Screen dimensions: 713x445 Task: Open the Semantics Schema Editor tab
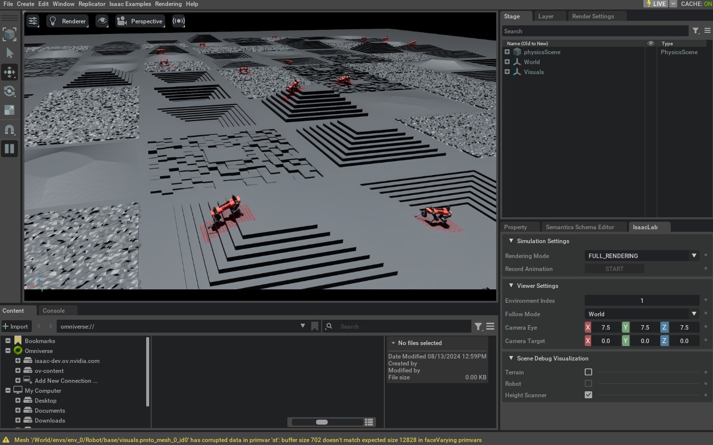click(x=580, y=227)
